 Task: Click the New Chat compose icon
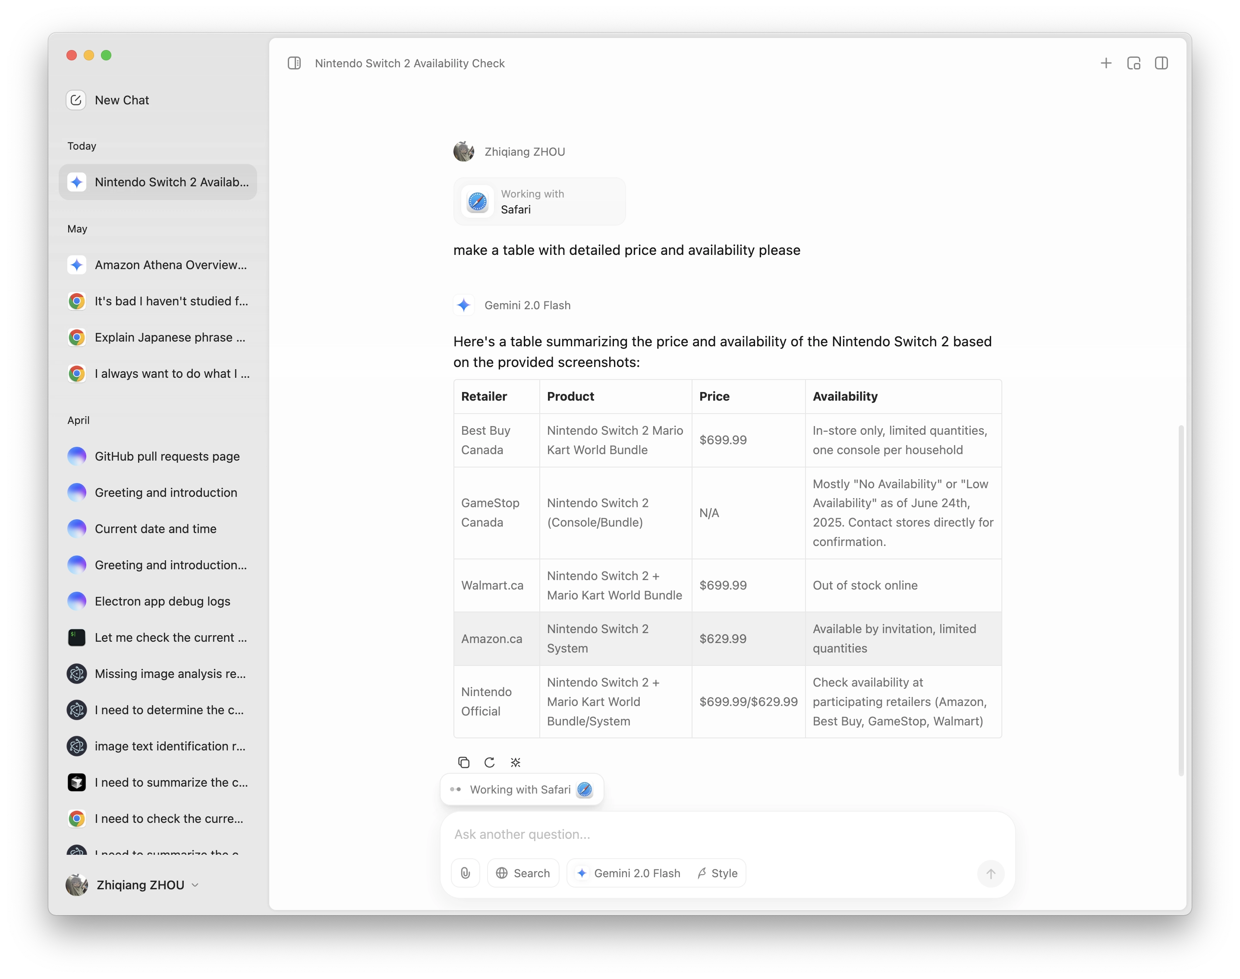[76, 100]
